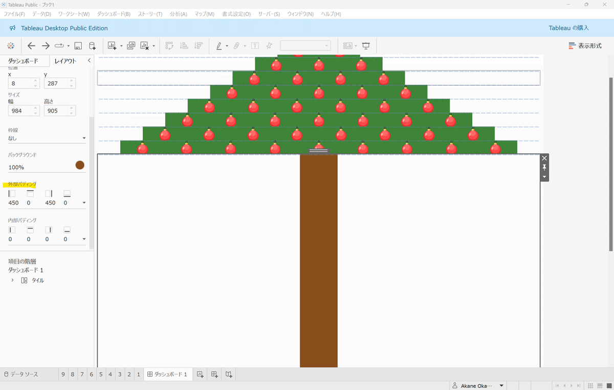Image resolution: width=614 pixels, height=390 pixels.
Task: Click the add new data source icon
Action: click(92, 46)
